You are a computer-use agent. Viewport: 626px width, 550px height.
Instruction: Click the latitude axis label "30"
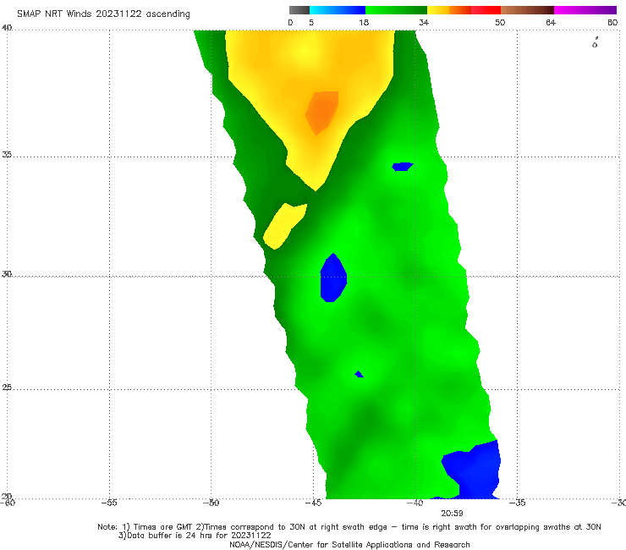coord(7,274)
